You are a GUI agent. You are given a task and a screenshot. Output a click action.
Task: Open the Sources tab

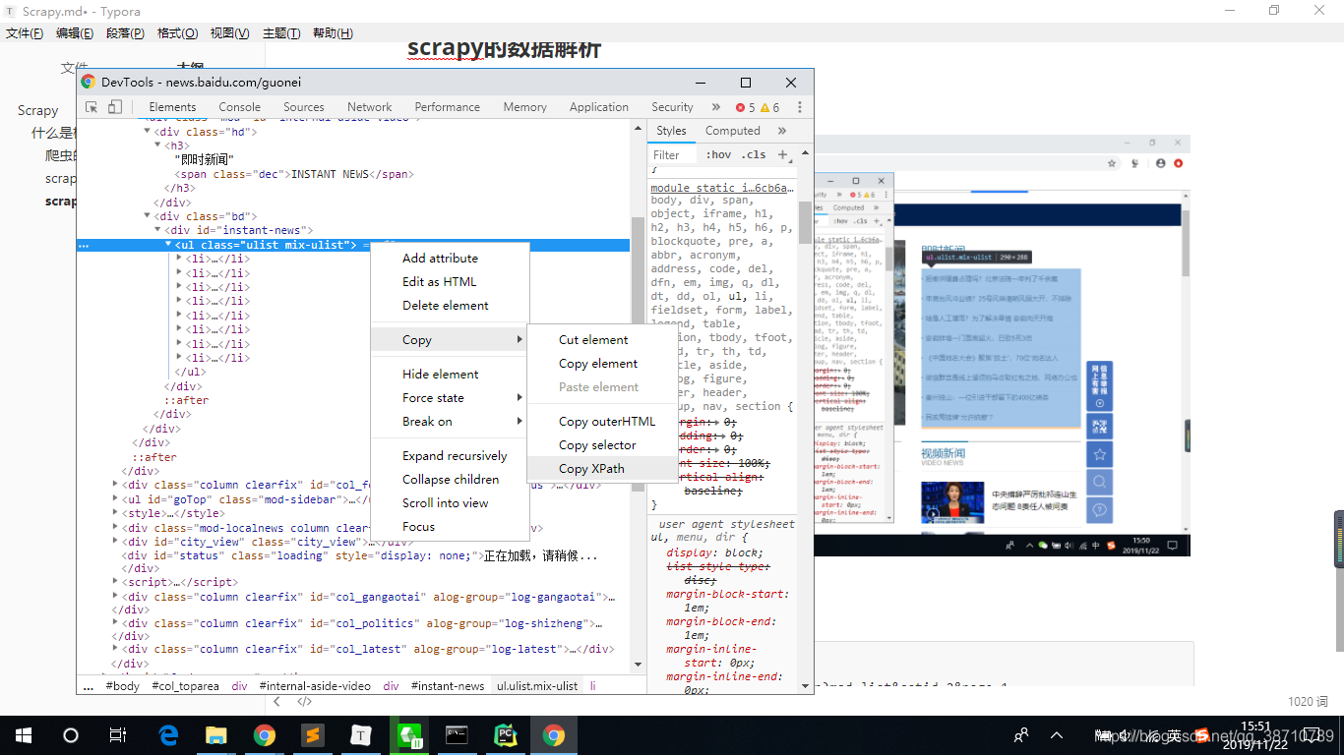click(x=304, y=107)
